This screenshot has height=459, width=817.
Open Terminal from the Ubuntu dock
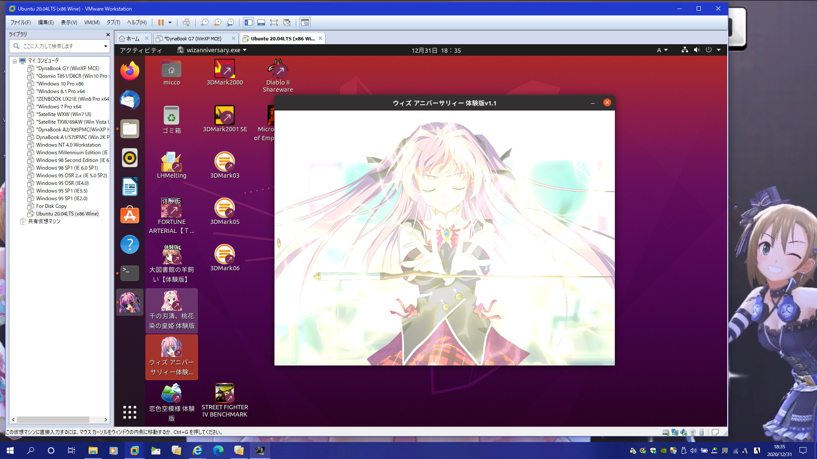pos(130,273)
